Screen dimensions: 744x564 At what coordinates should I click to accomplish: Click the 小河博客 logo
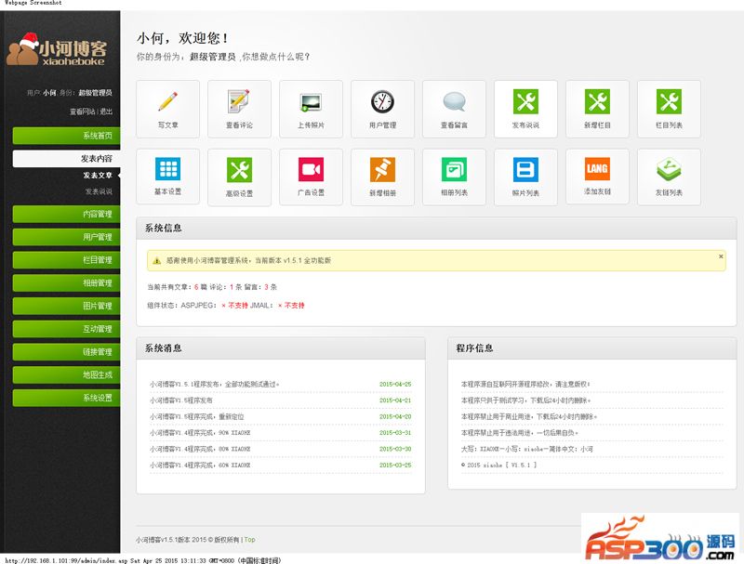[60, 50]
